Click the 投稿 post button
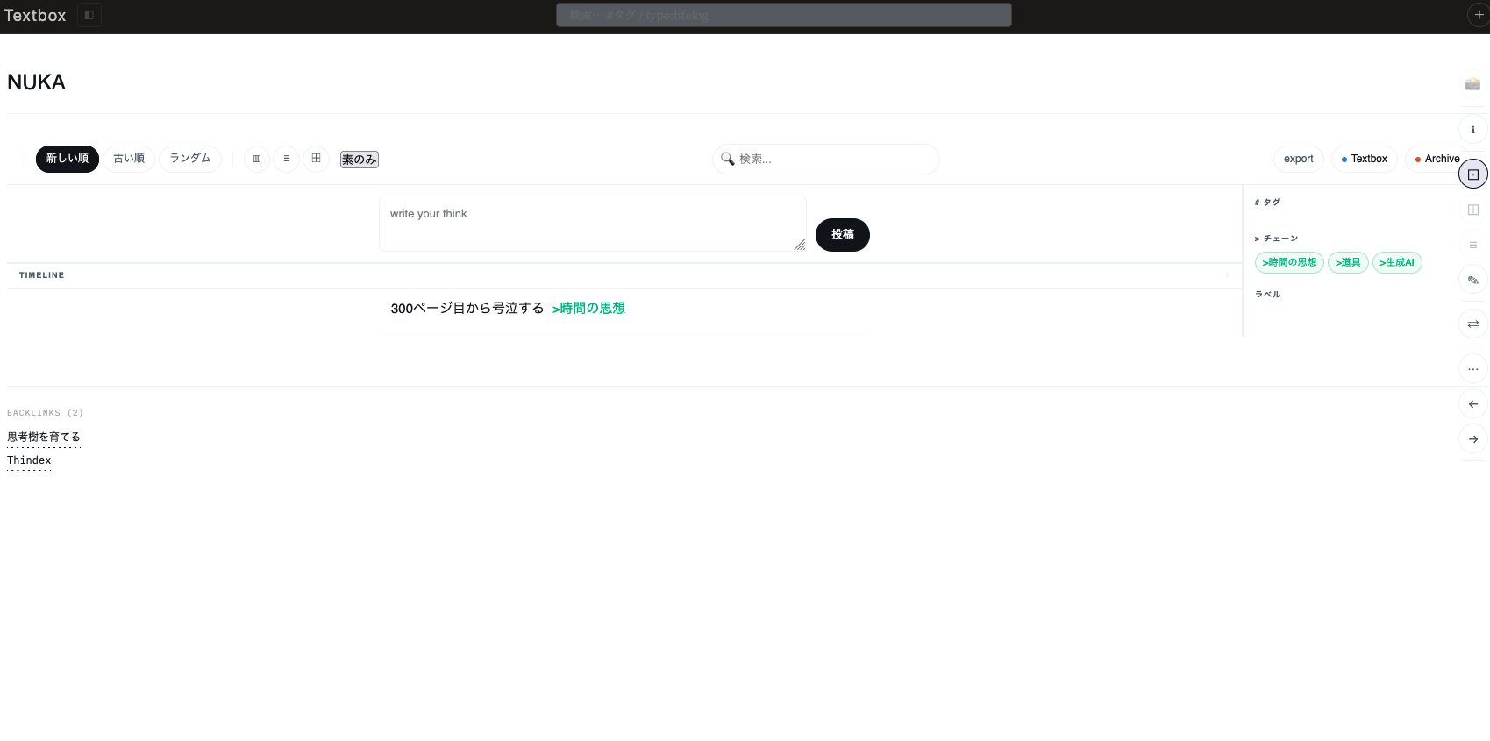Screen dimensions: 1490x741 [x=843, y=235]
